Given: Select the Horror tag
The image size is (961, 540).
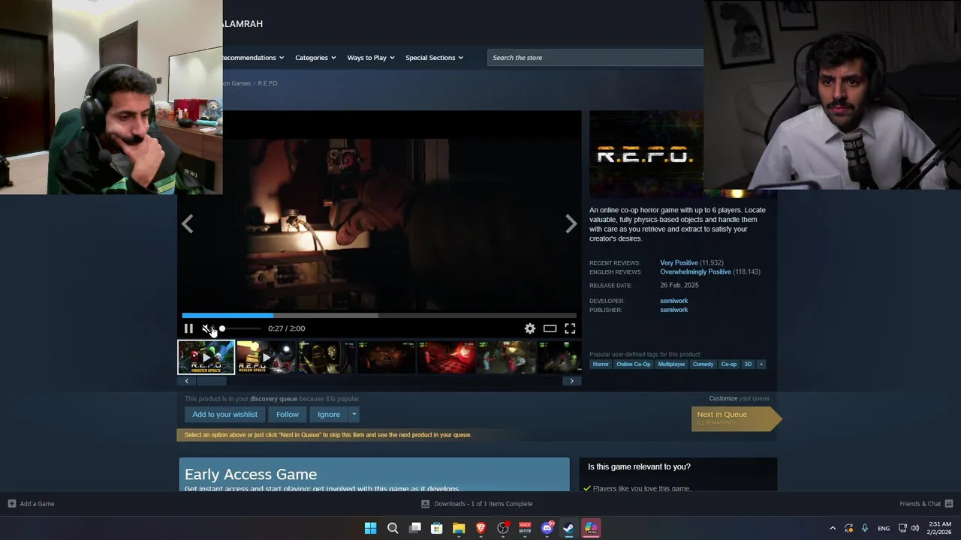Looking at the screenshot, I should point(601,364).
